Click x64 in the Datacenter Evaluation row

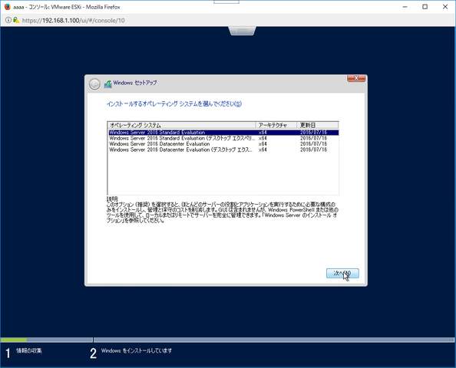click(x=263, y=144)
